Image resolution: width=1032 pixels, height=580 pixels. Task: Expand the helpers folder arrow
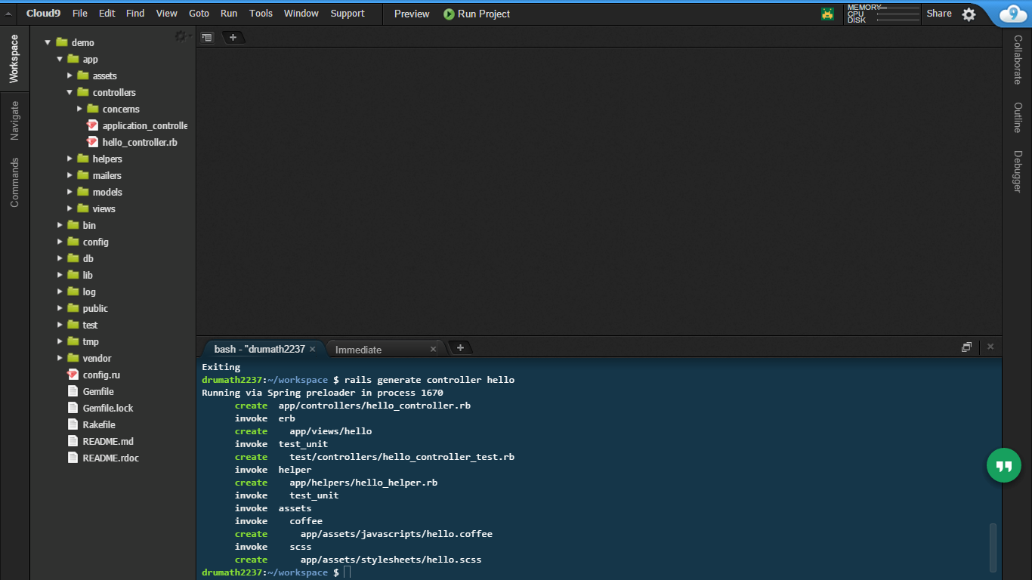[x=70, y=159]
